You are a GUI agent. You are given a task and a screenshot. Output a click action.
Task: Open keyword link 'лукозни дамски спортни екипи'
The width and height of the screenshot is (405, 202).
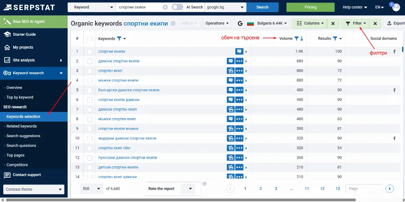[128, 158]
